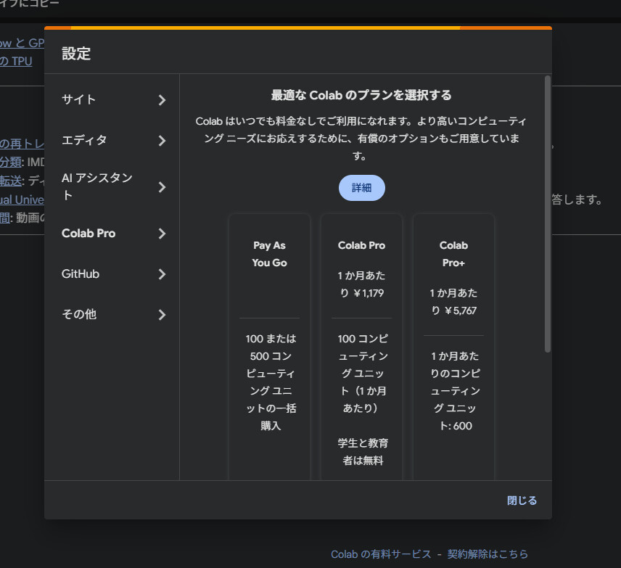Choose the Colab Pro ¥1,179 plan card
Viewport: 621px width, 568px height.
point(361,348)
